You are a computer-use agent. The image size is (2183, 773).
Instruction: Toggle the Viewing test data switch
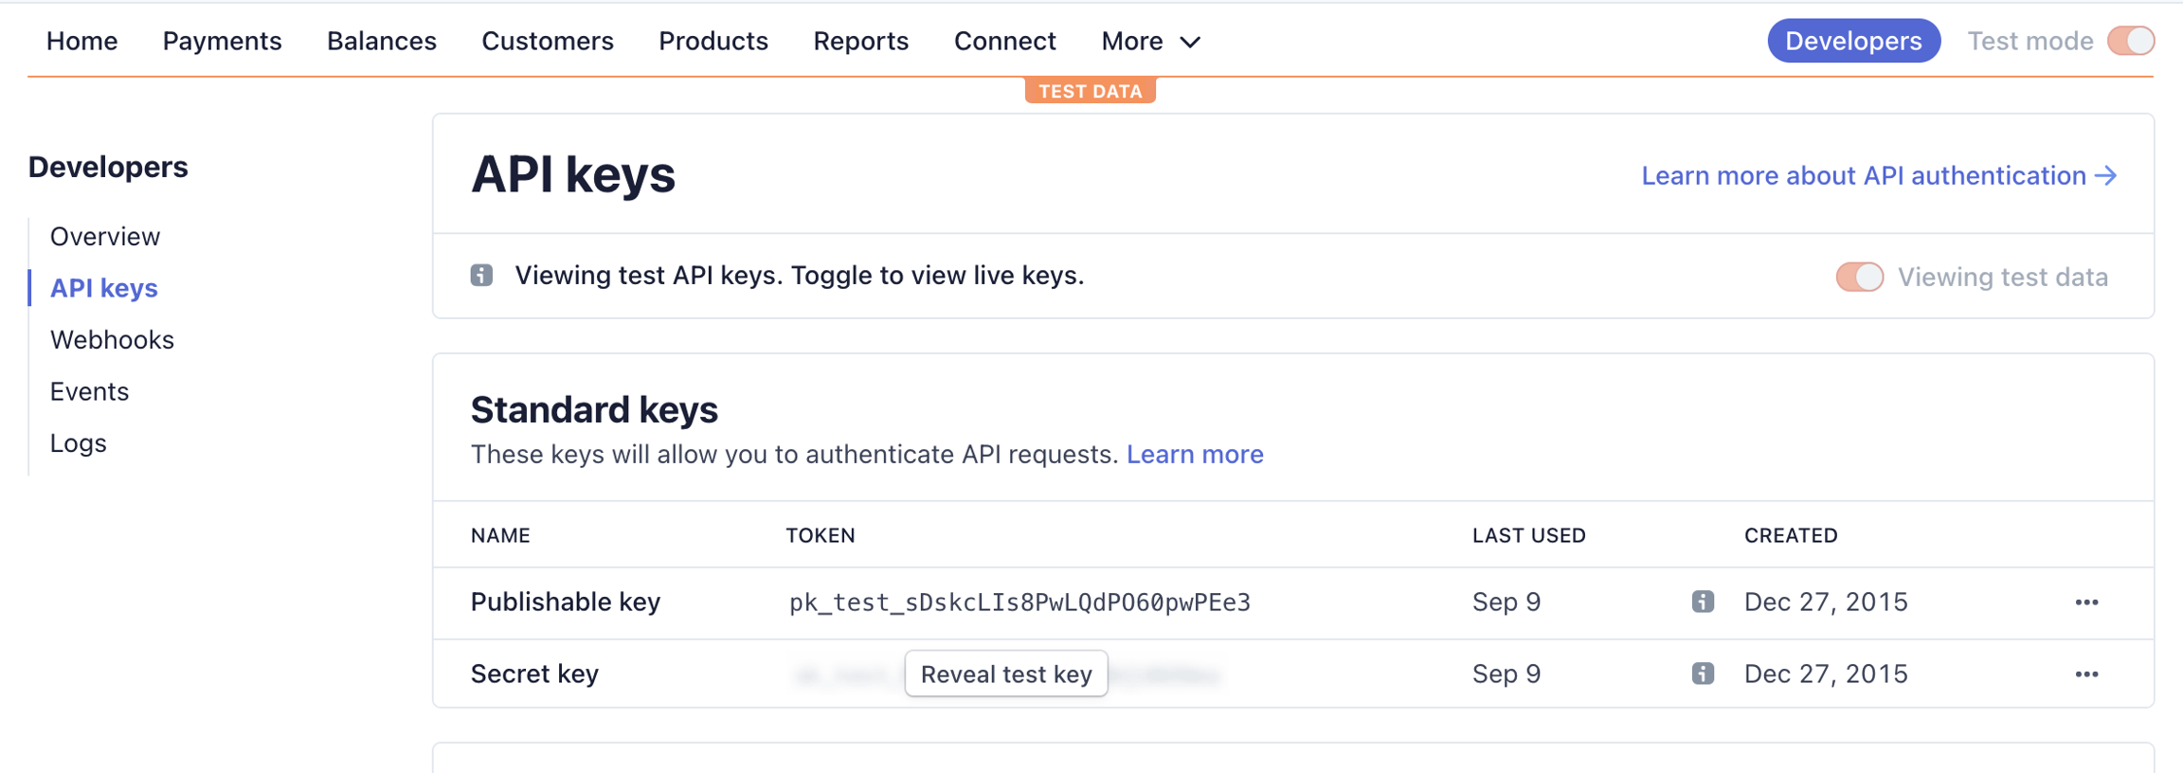[1859, 277]
